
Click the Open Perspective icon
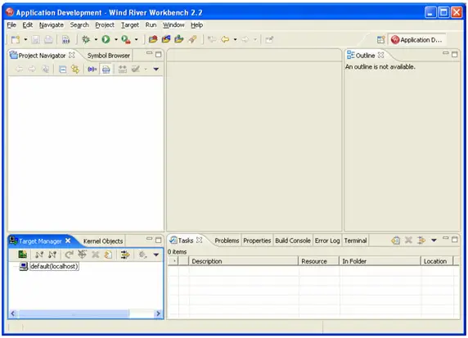click(x=380, y=39)
